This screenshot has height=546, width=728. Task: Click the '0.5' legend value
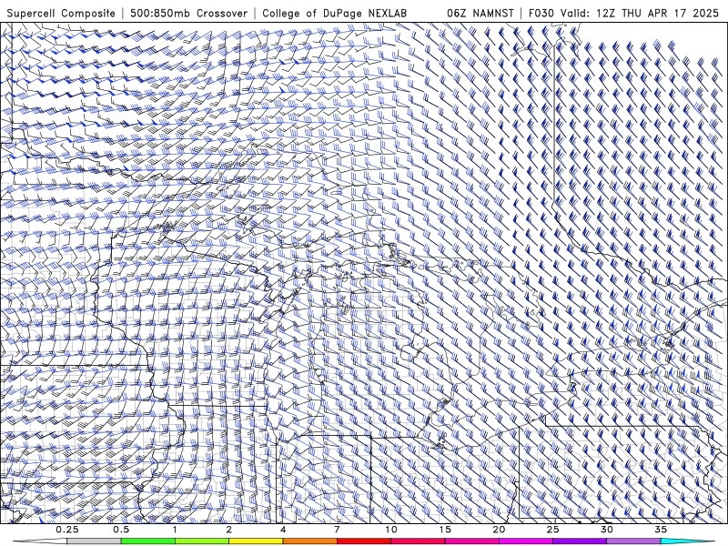(x=121, y=530)
